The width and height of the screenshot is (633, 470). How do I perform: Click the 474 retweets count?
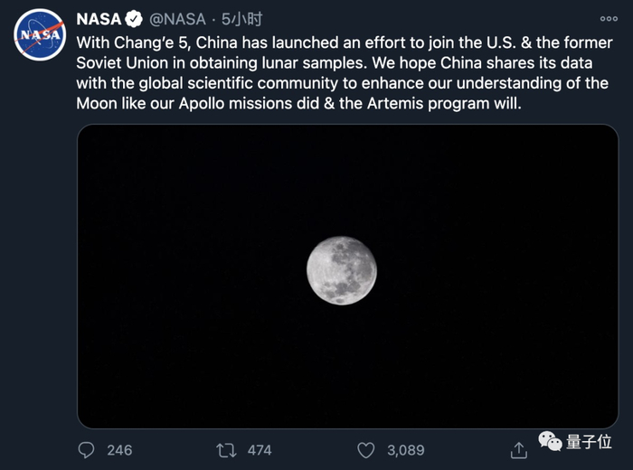(260, 449)
